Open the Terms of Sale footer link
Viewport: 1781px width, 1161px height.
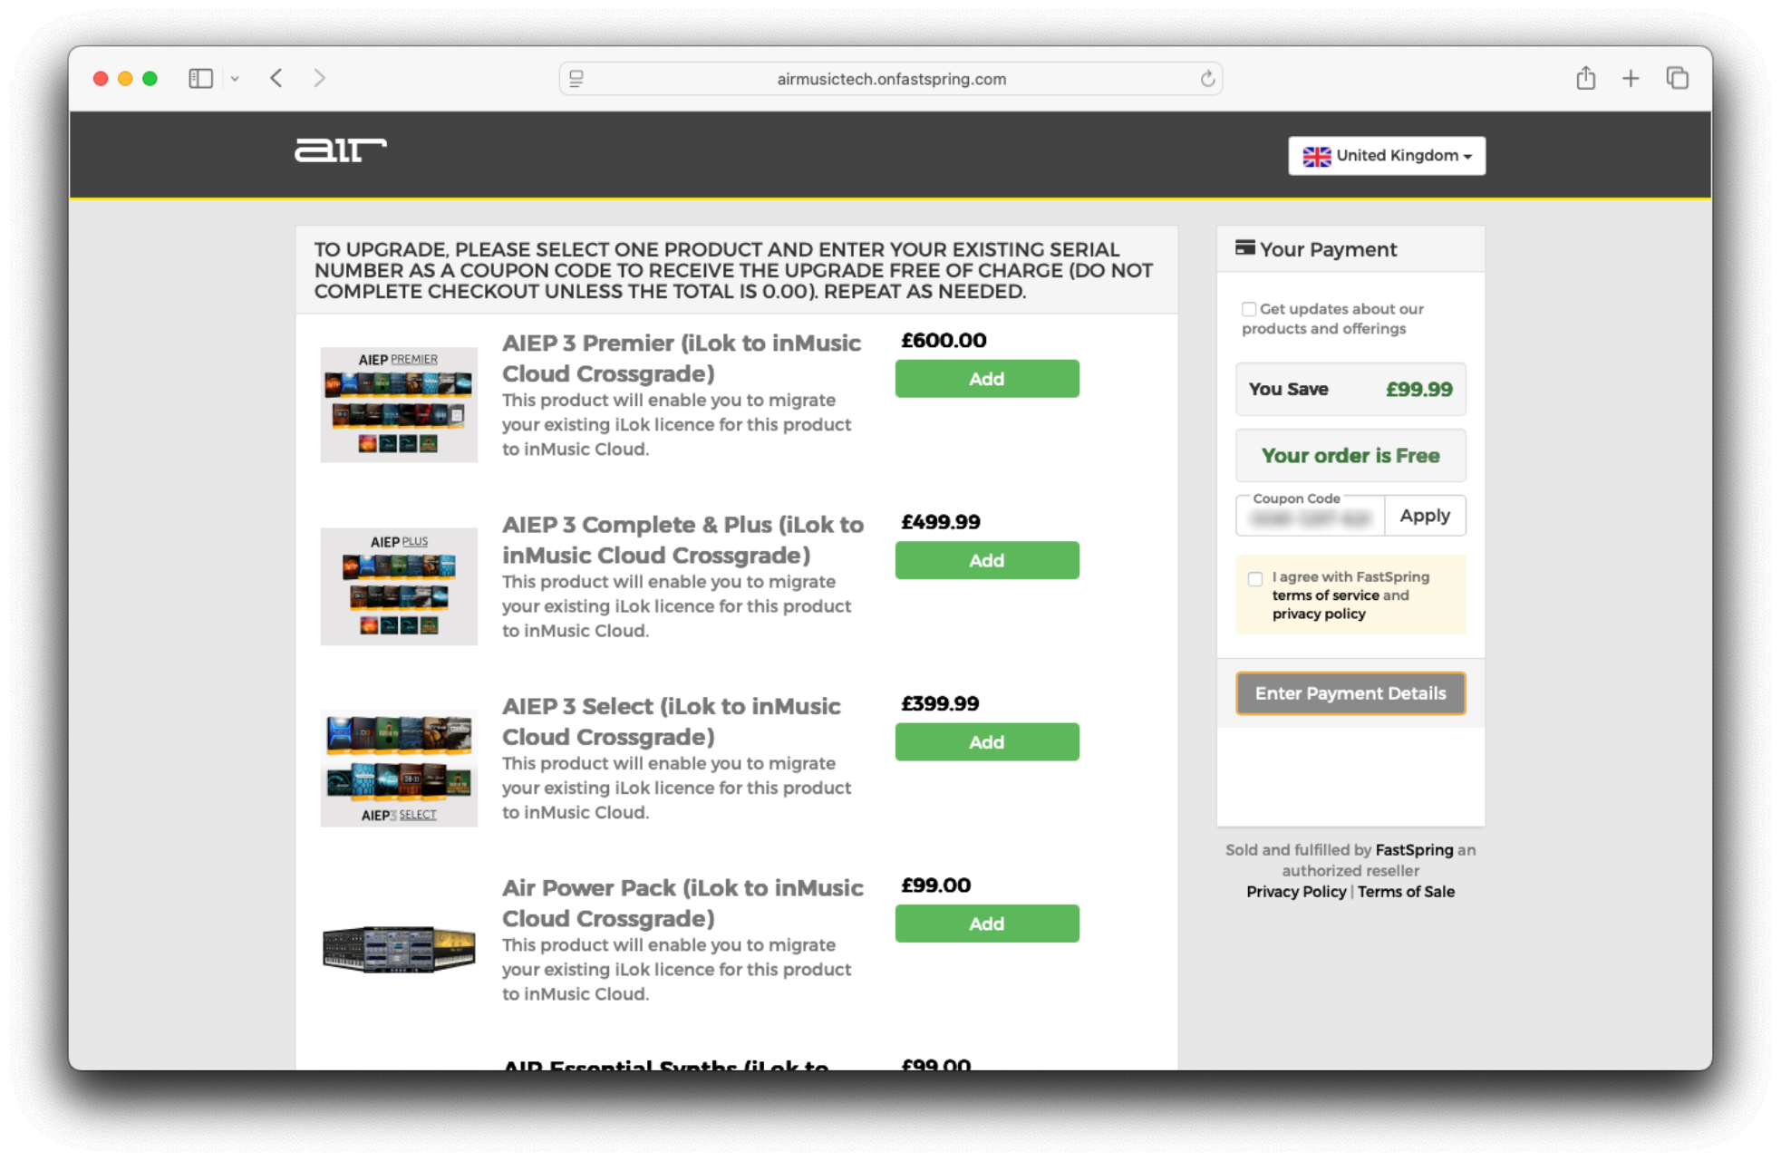[1406, 892]
